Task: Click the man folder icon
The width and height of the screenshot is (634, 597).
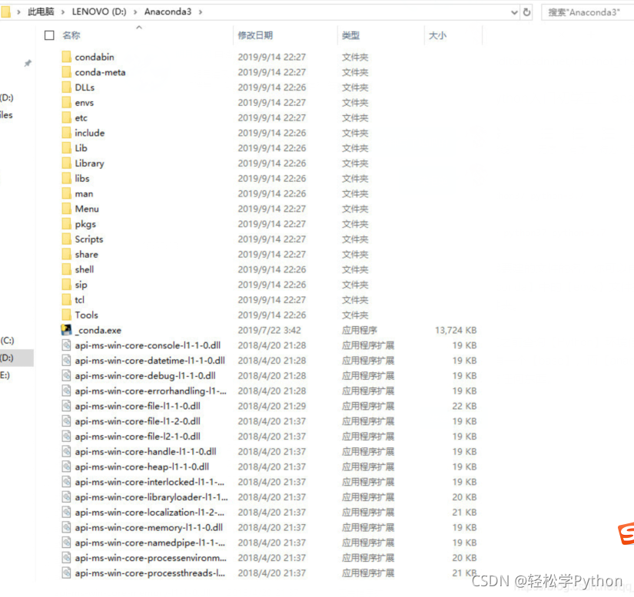Action: click(x=67, y=193)
